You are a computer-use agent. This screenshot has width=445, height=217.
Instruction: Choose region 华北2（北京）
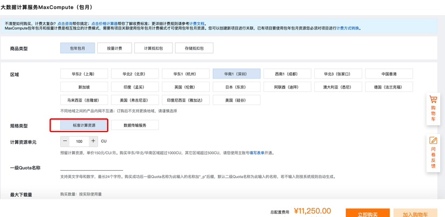[x=135, y=74]
